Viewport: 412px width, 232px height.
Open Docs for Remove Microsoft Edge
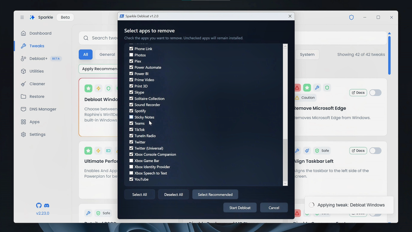pos(358,93)
